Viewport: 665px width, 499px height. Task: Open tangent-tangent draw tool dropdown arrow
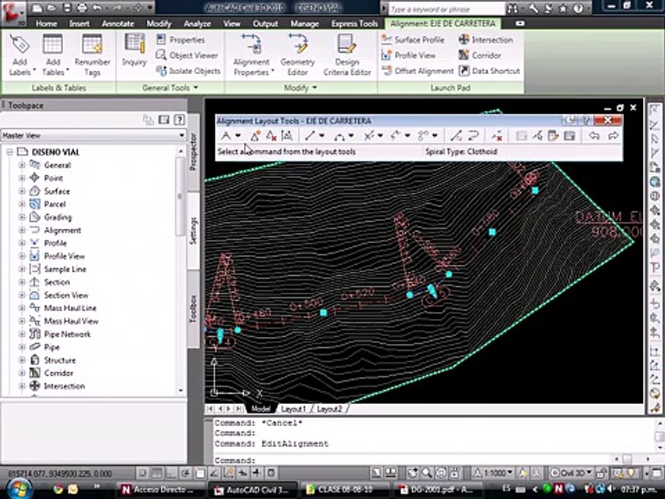click(238, 136)
